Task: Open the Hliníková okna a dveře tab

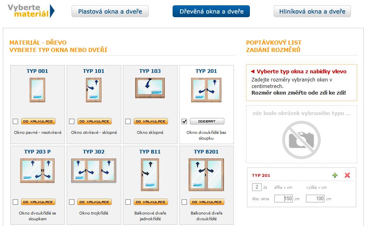Action: pyautogui.click(x=312, y=11)
